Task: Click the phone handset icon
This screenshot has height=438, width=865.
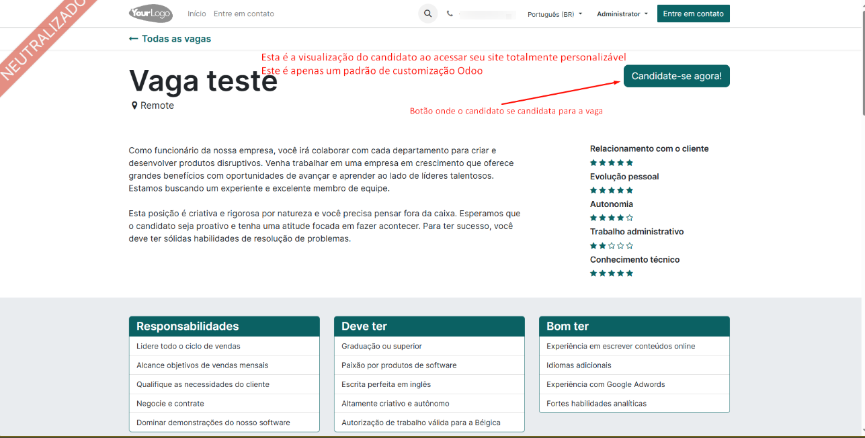Action: [450, 13]
